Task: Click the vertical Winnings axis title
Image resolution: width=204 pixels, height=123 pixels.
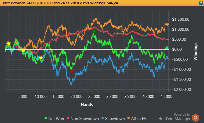Action: [x=196, y=51]
